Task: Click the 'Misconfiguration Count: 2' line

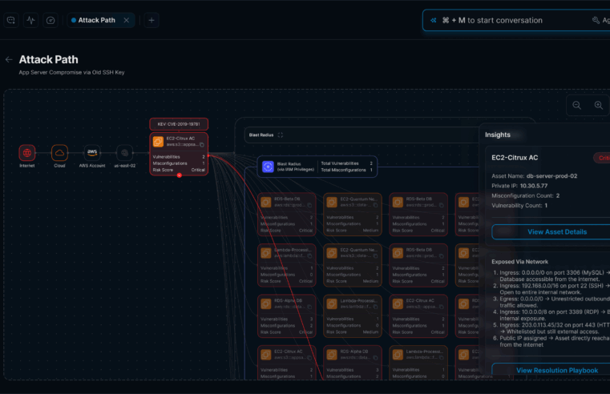Action: click(526, 196)
